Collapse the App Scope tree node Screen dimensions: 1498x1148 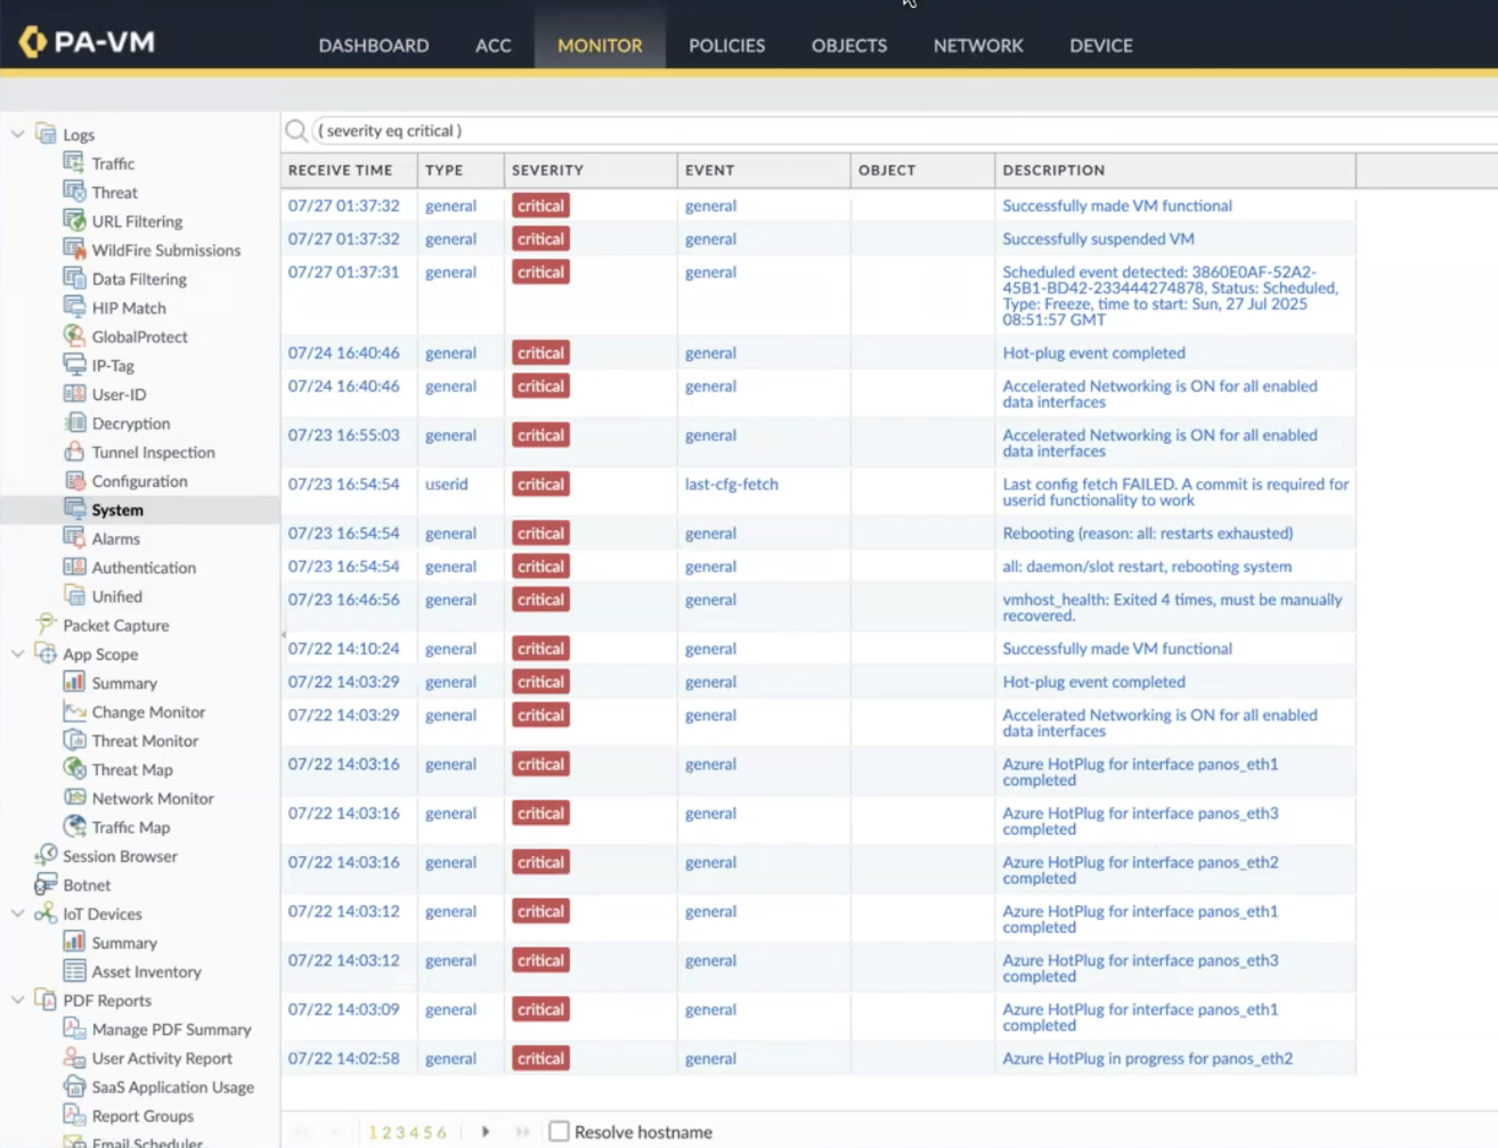[18, 654]
